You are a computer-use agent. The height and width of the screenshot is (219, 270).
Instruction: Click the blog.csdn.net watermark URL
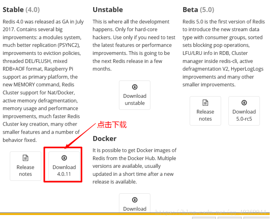pyautogui.click(x=211, y=212)
